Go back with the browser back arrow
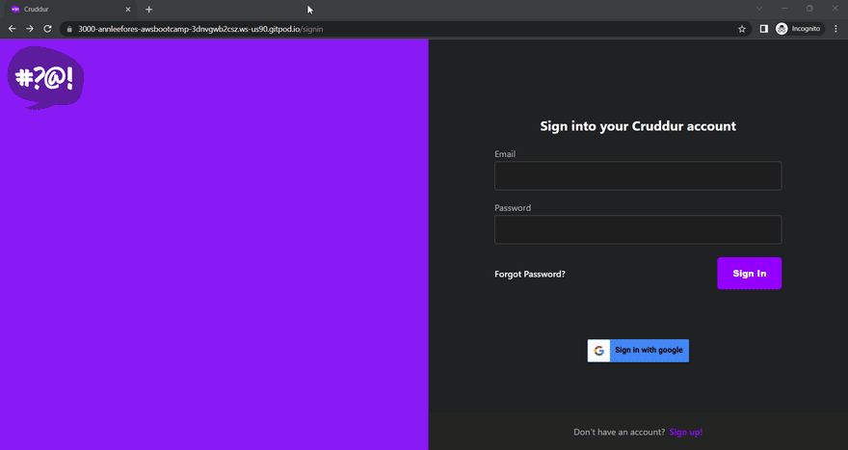 click(12, 29)
